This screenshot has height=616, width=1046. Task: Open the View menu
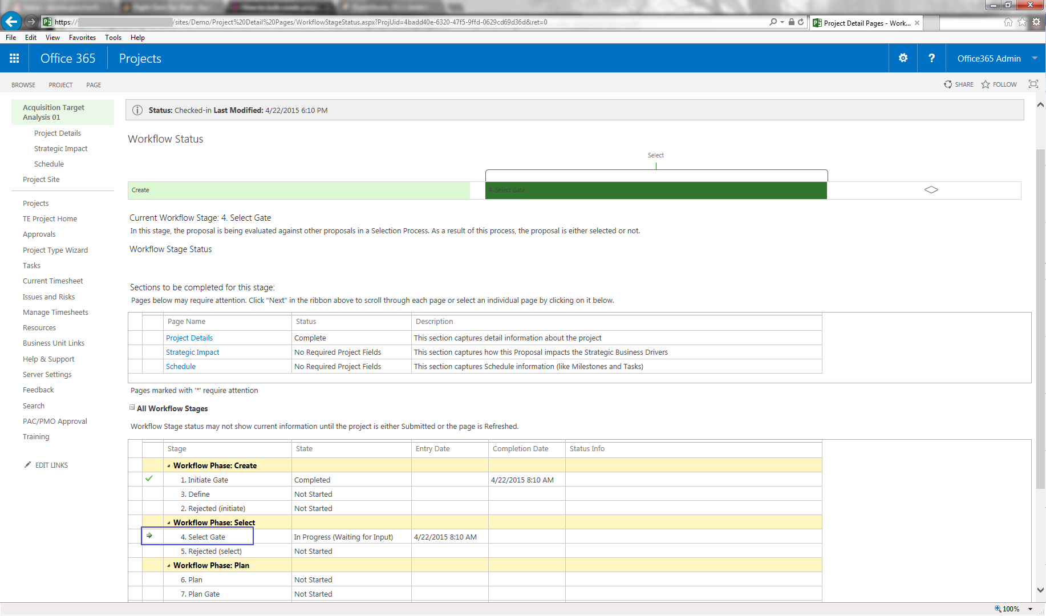click(52, 38)
